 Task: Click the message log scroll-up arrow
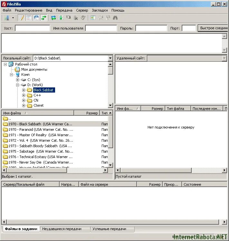click(224, 36)
